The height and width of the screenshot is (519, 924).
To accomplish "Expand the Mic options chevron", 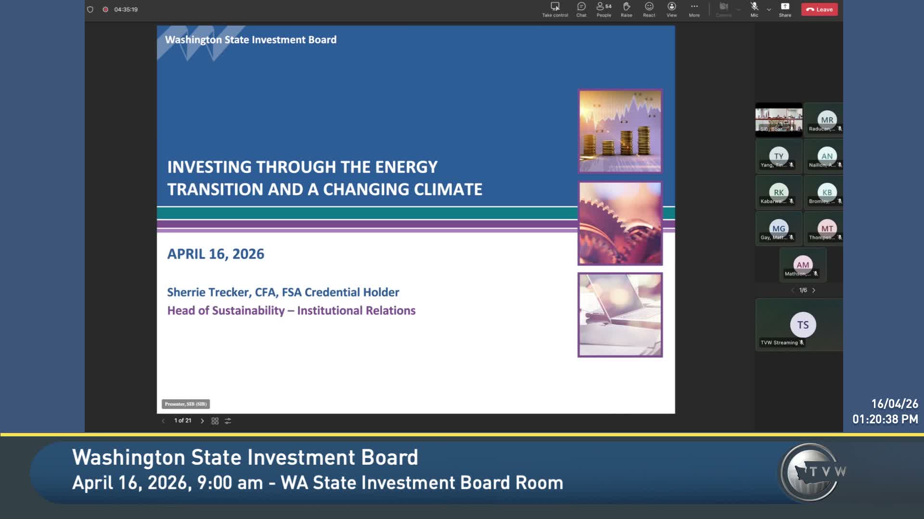I will 769,10.
